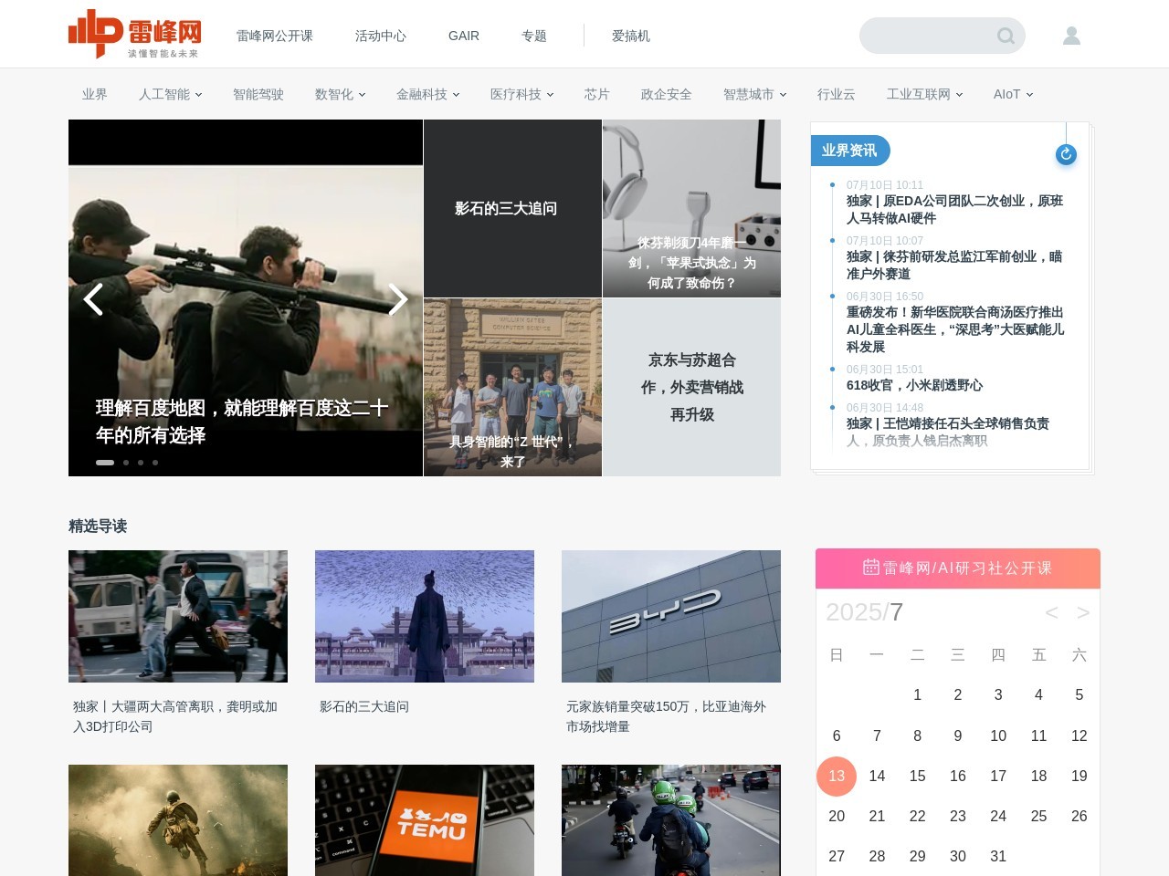
Task: Click the search magnifier icon
Action: point(1005,36)
